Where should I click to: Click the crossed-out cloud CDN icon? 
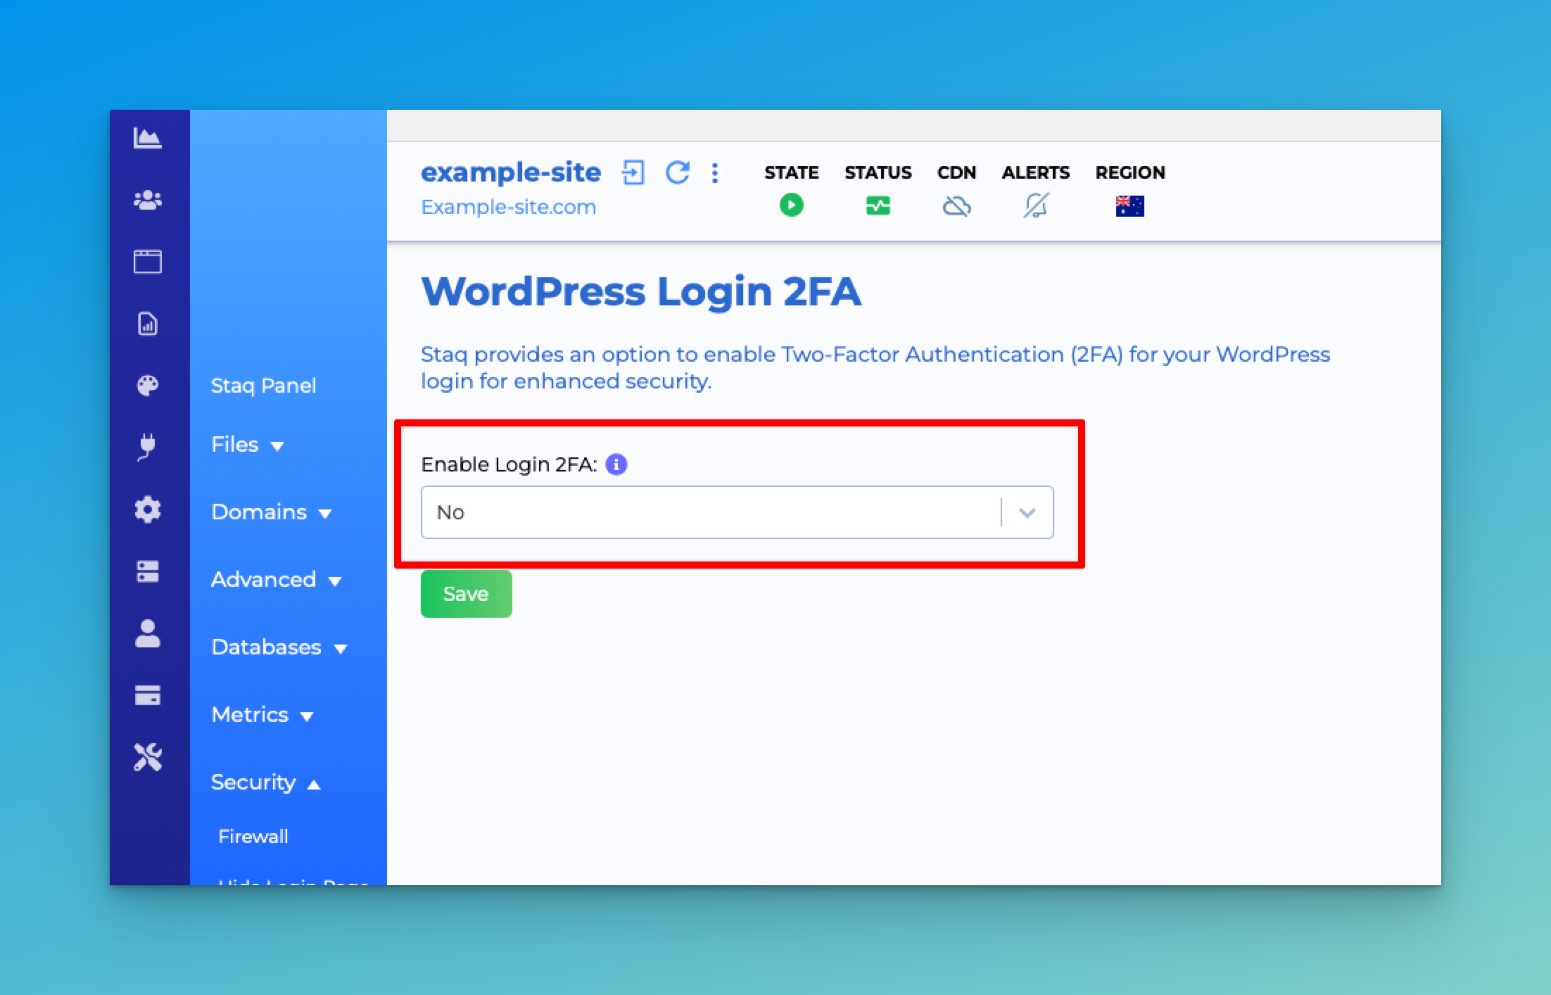click(957, 206)
